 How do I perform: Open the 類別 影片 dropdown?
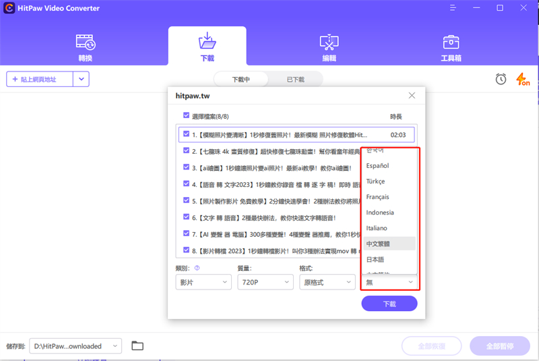coord(203,282)
